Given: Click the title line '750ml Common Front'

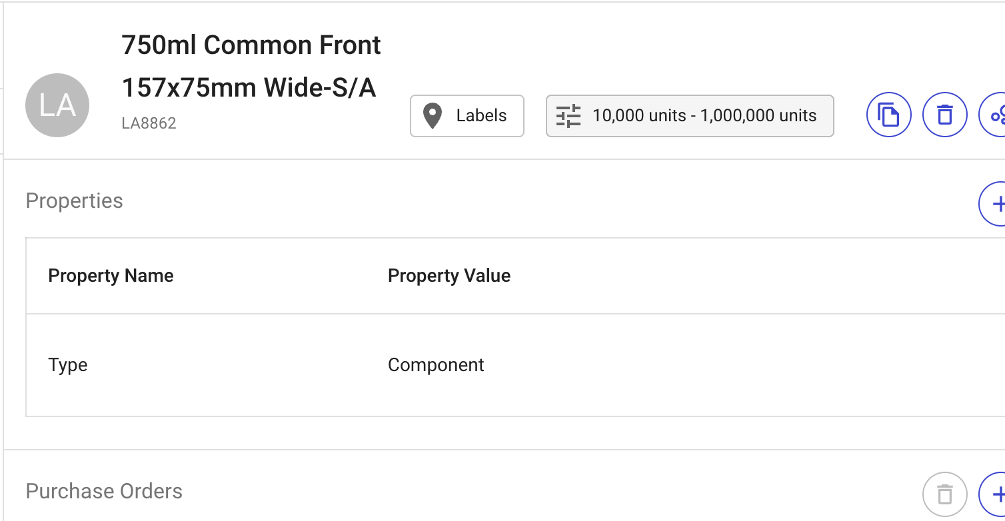Looking at the screenshot, I should tap(251, 45).
